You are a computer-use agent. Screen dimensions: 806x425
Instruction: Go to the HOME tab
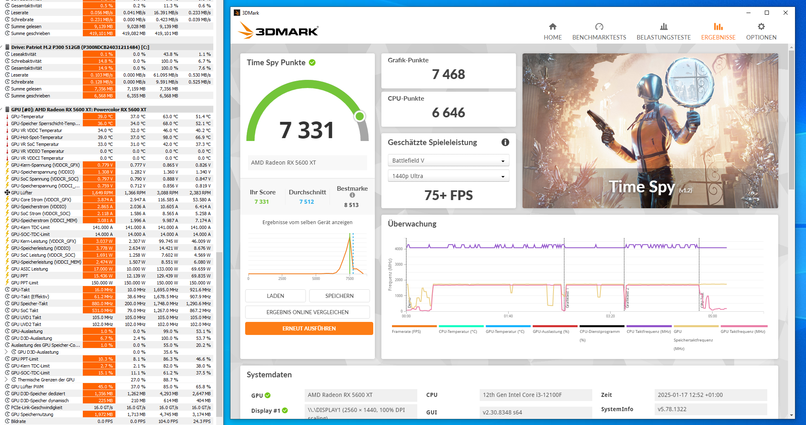553,31
